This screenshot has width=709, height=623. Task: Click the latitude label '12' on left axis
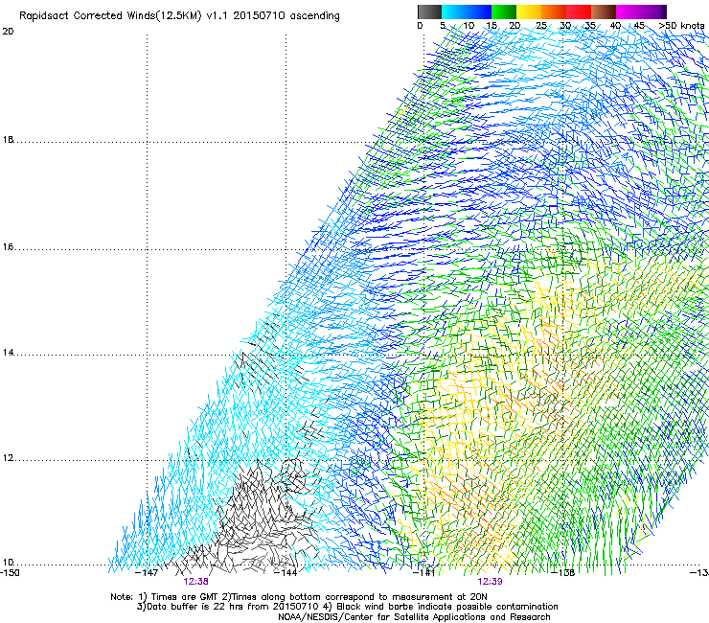(x=8, y=458)
